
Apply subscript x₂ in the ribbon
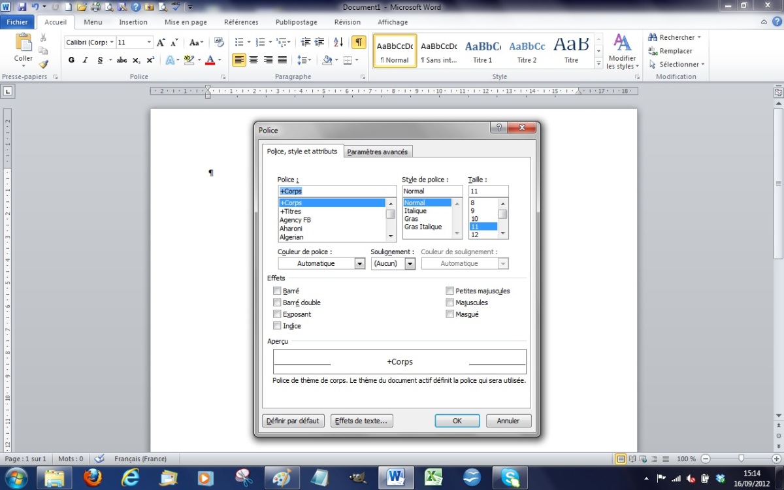(136, 60)
